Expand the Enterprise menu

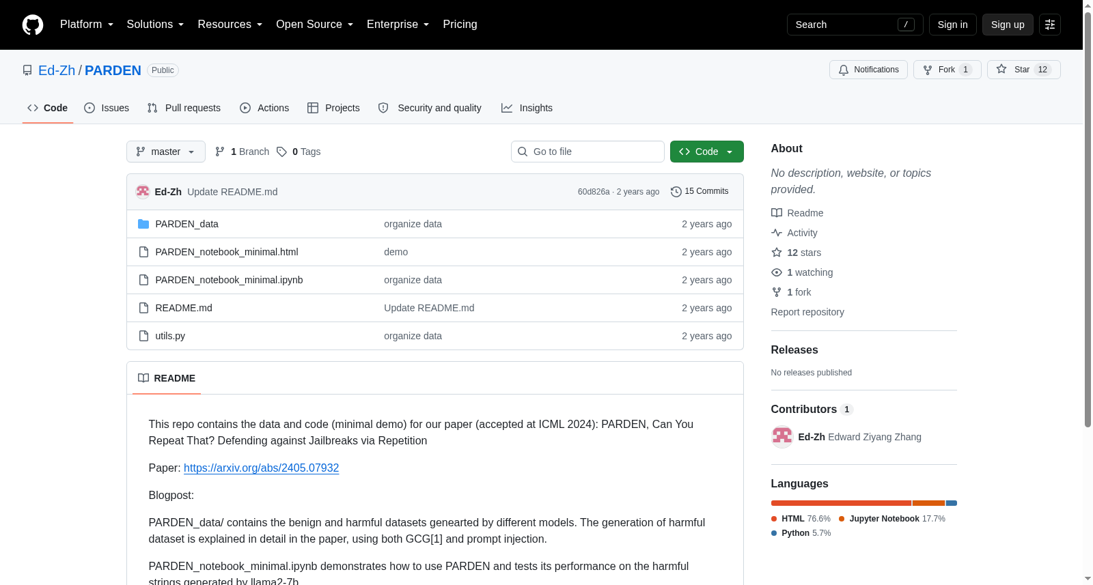point(398,25)
